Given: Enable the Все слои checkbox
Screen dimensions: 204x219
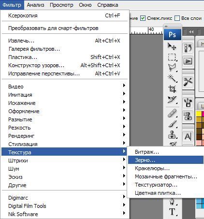Looking at the screenshot, I should (x=177, y=18).
